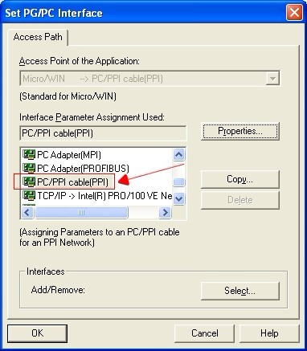
Task: Click the PC/PPI cable(PPI) card icon
Action: 29,182
